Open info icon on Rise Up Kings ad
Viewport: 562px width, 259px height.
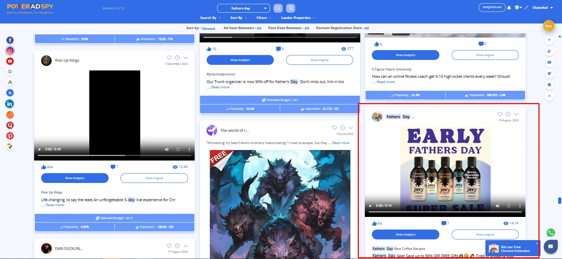click(x=177, y=57)
